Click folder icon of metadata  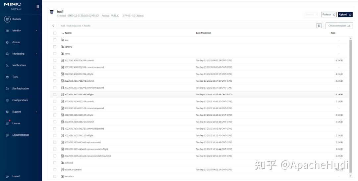pos(62,176)
